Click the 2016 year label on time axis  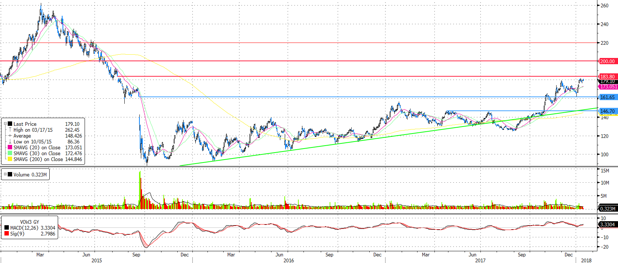pos(289,260)
